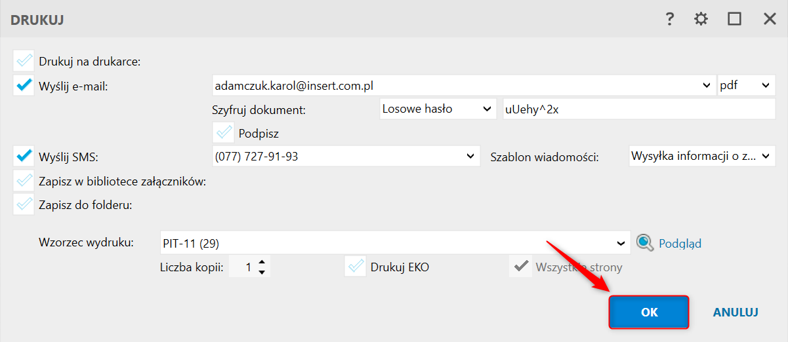Toggle Drukuj EKO checkbox
The width and height of the screenshot is (788, 342).
click(356, 267)
